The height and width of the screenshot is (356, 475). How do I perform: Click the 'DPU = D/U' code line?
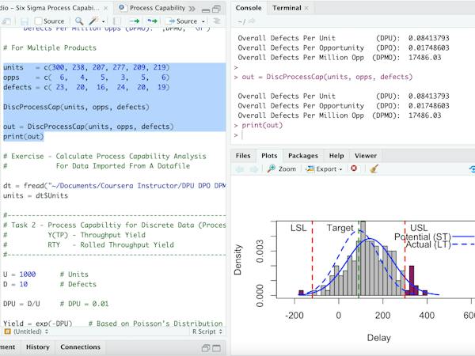pyautogui.click(x=21, y=304)
